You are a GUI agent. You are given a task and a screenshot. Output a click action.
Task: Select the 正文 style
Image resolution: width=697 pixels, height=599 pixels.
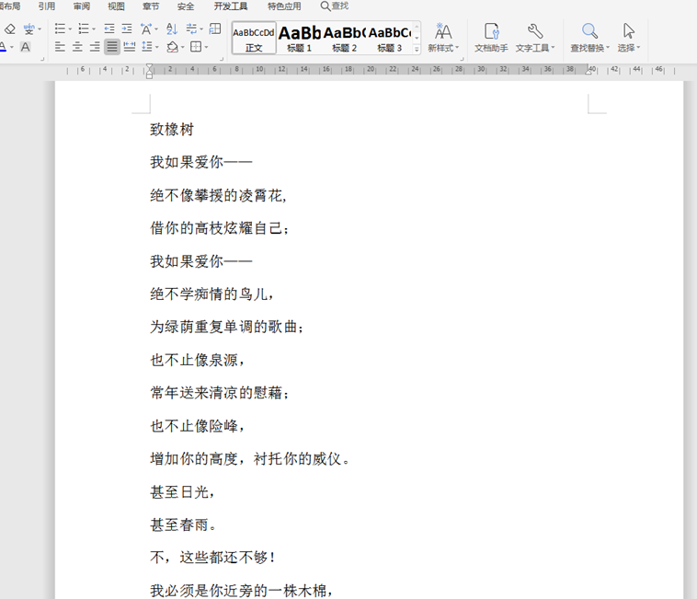(254, 39)
